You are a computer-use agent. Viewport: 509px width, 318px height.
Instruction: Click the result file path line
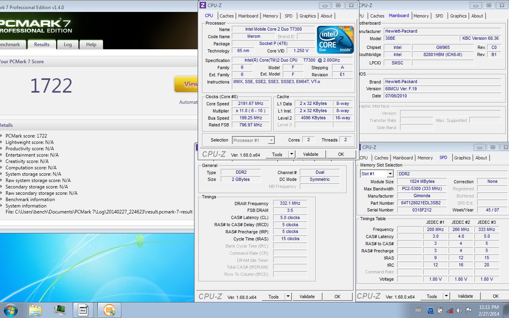point(99,212)
